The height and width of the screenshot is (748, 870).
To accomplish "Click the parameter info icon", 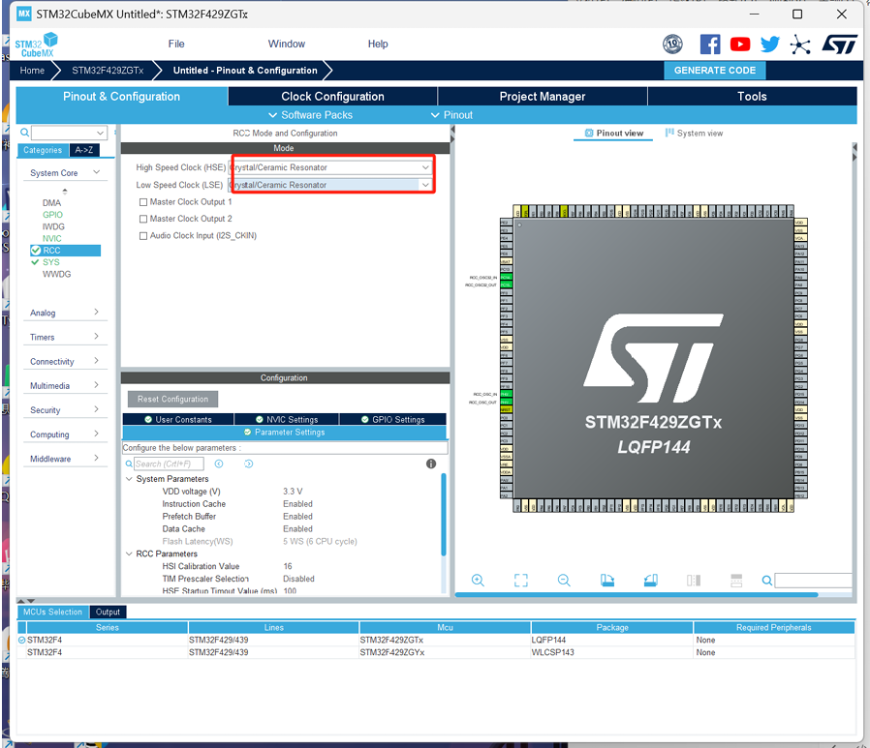I will (x=431, y=464).
